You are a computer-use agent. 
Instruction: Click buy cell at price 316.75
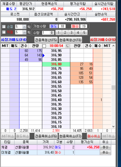coord(98,69)
